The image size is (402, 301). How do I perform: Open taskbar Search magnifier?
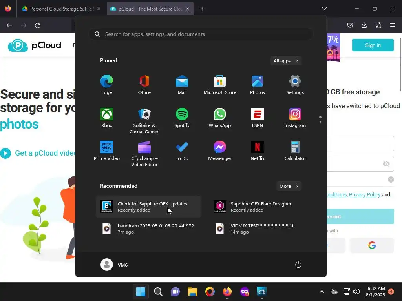158,292
